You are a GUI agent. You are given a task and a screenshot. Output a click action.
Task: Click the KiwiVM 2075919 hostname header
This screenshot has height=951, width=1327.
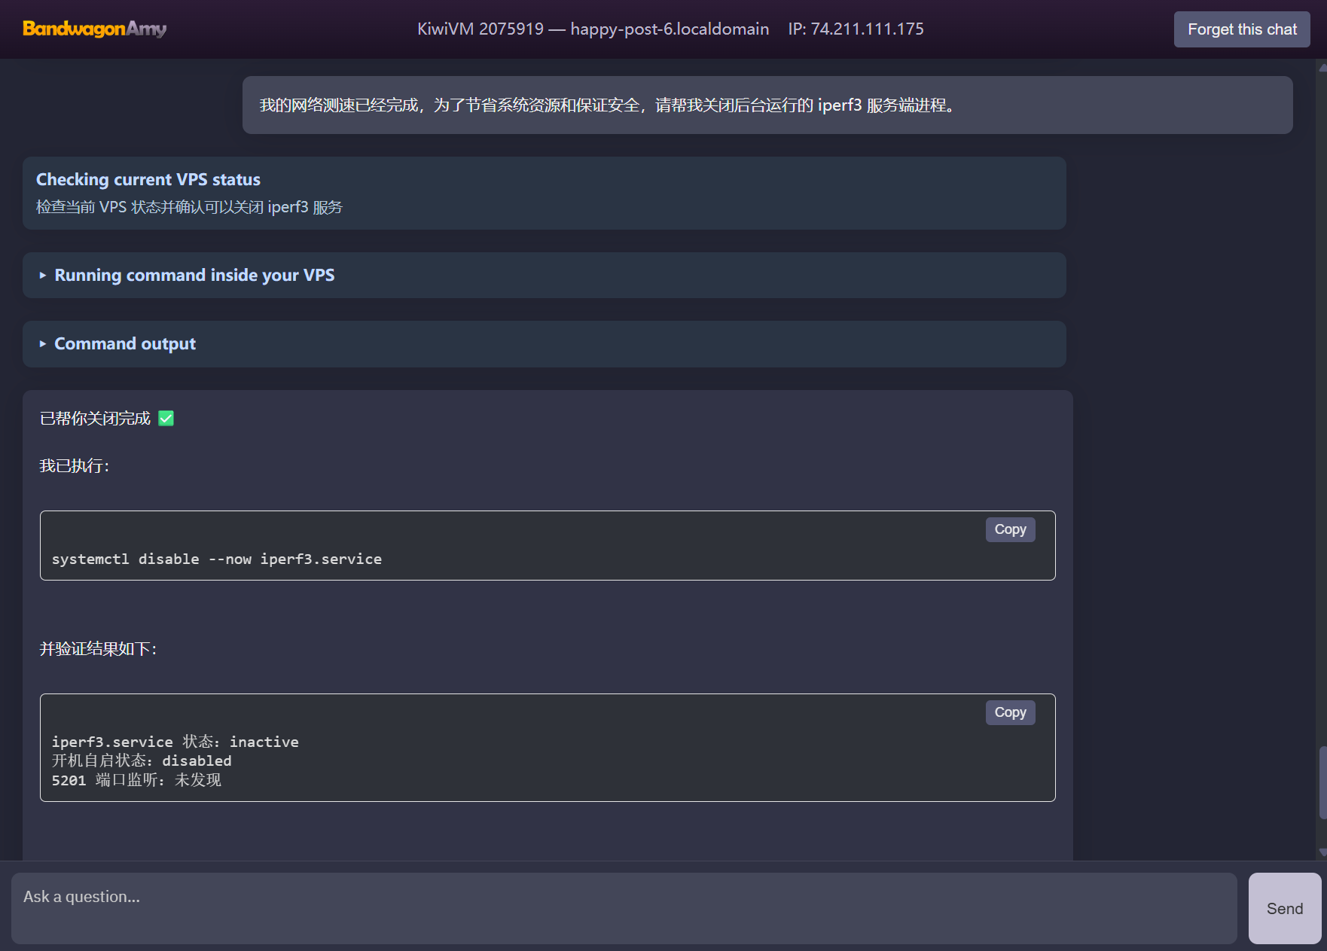[593, 29]
